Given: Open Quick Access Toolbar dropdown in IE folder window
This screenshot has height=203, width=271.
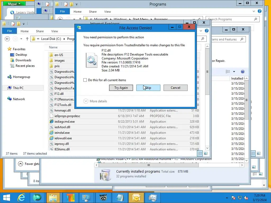Looking at the screenshot, I should coord(24,24).
